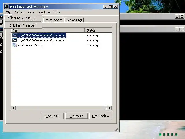Maximize the upper command prompt window
Image resolution: width=185 pixels, height=139 pixels.
[x=182, y=17]
